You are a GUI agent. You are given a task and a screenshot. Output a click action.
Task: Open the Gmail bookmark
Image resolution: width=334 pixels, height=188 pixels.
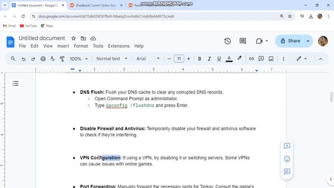[9, 26]
